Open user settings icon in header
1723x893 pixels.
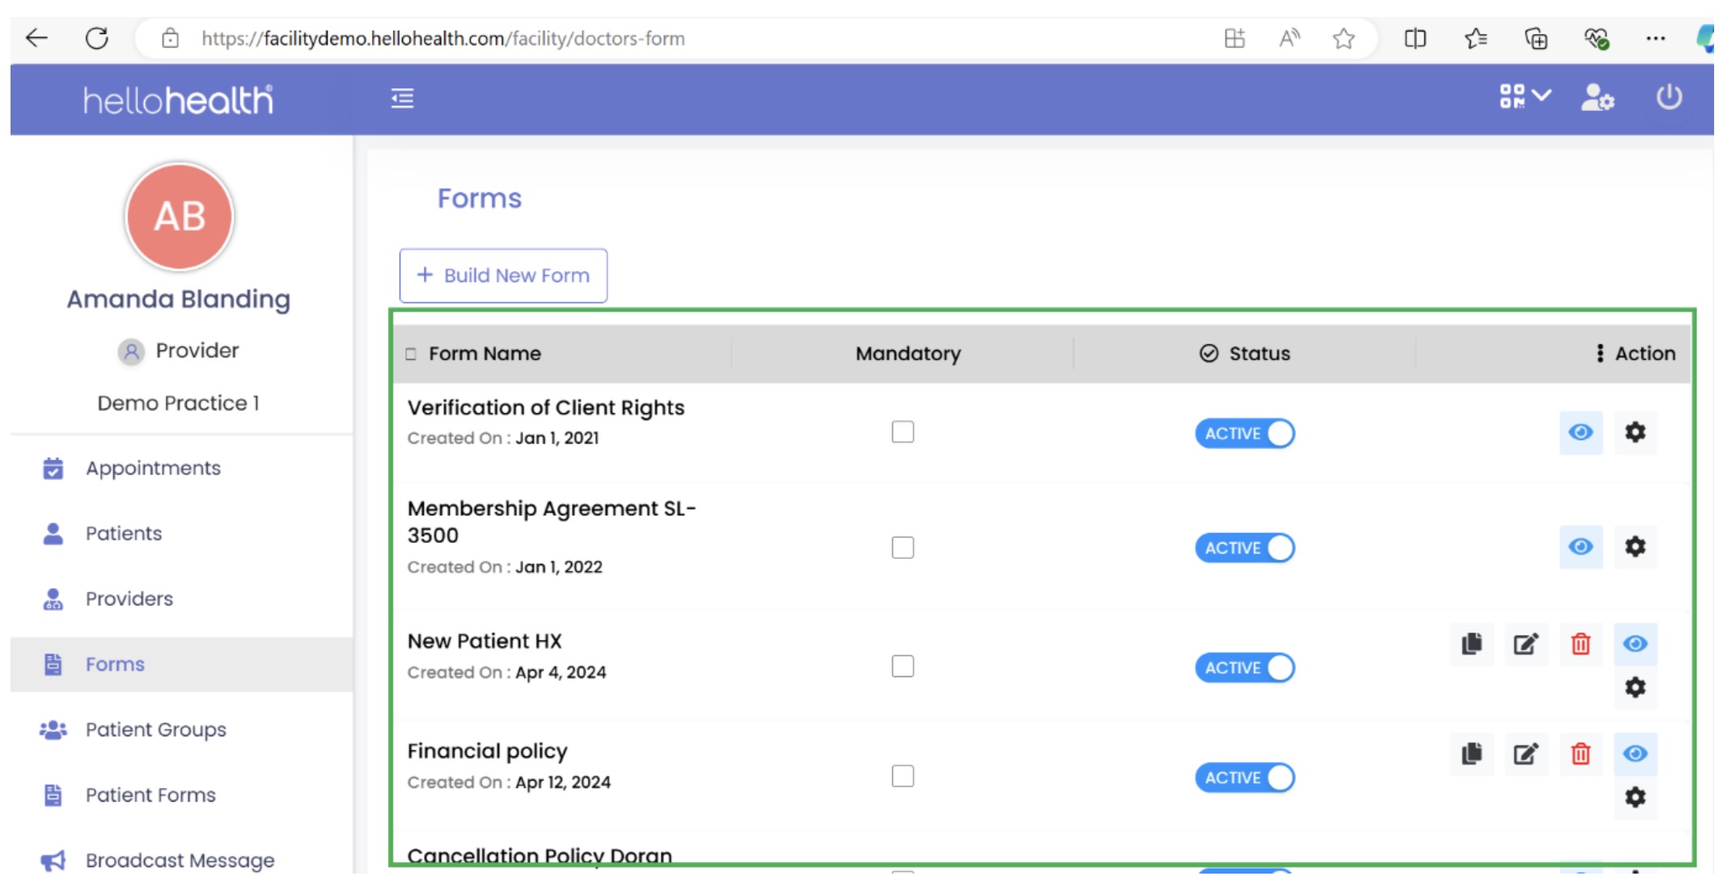(1597, 98)
